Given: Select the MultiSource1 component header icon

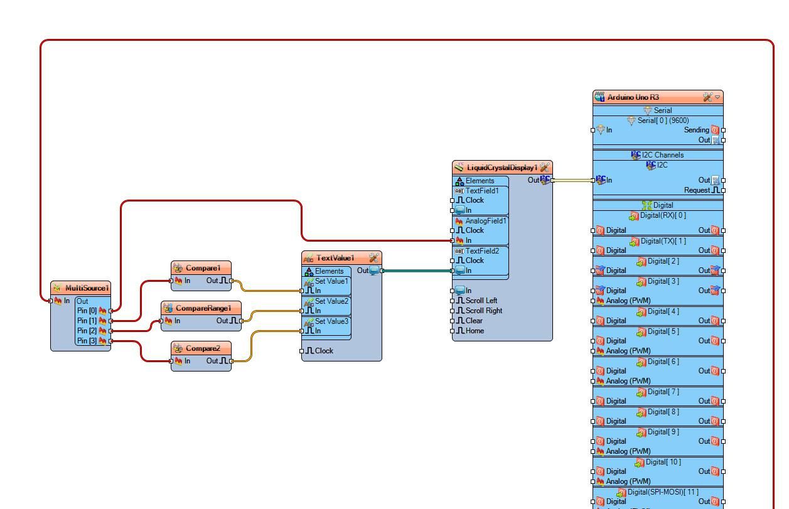Looking at the screenshot, I should pyautogui.click(x=57, y=288).
